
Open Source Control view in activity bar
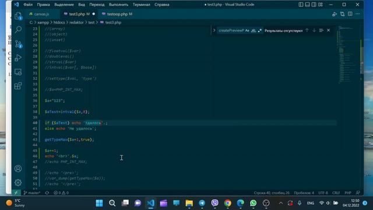pyautogui.click(x=18, y=44)
